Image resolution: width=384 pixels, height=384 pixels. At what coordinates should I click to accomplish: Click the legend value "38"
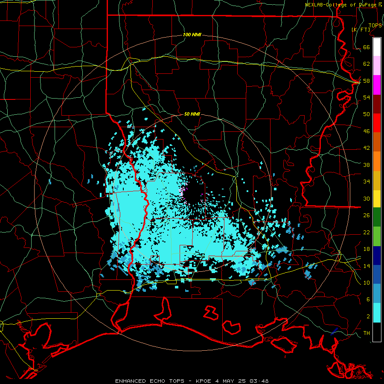pyautogui.click(x=367, y=165)
